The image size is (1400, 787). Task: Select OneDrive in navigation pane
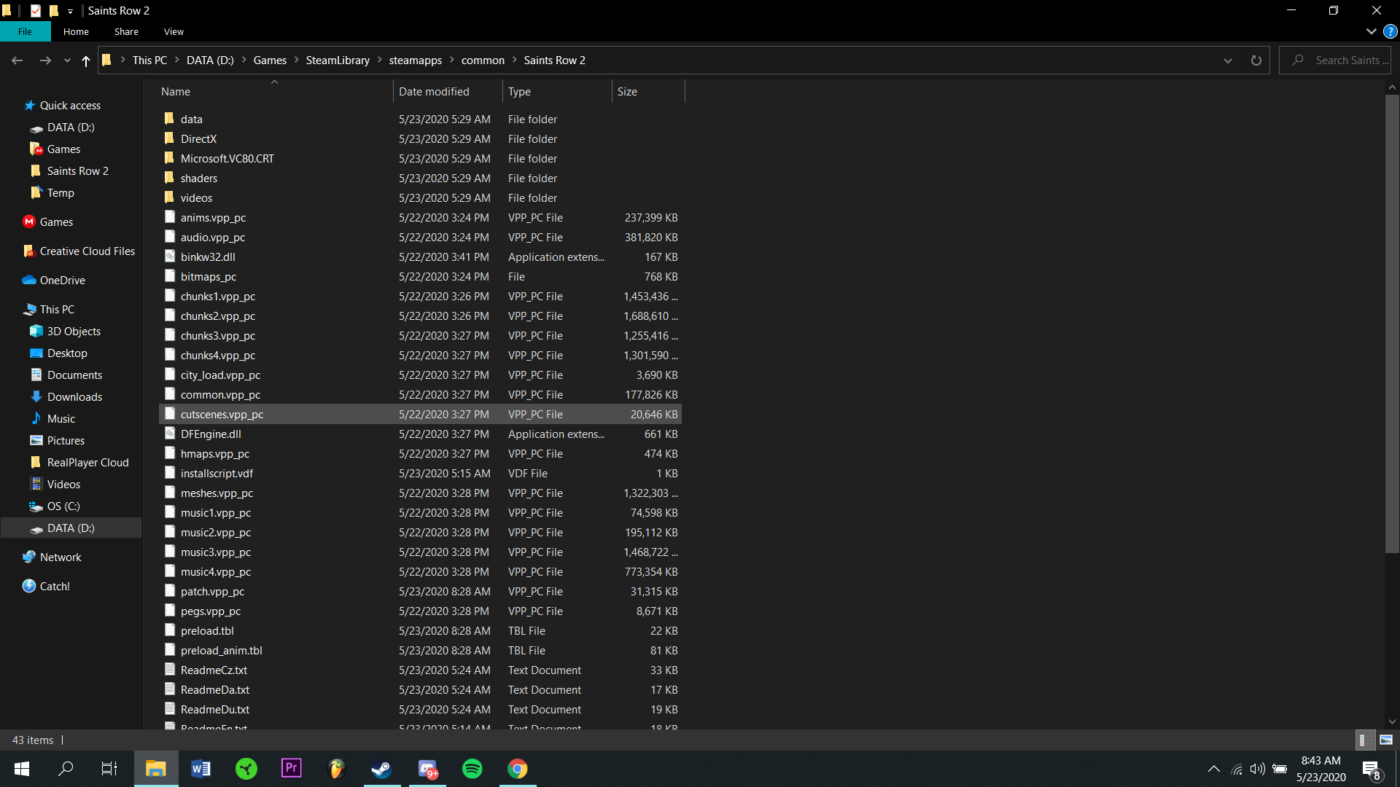pos(62,281)
